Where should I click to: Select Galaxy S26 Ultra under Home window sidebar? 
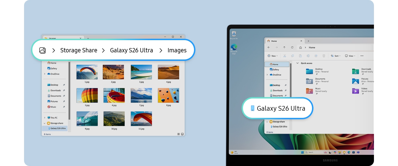[x=279, y=127]
